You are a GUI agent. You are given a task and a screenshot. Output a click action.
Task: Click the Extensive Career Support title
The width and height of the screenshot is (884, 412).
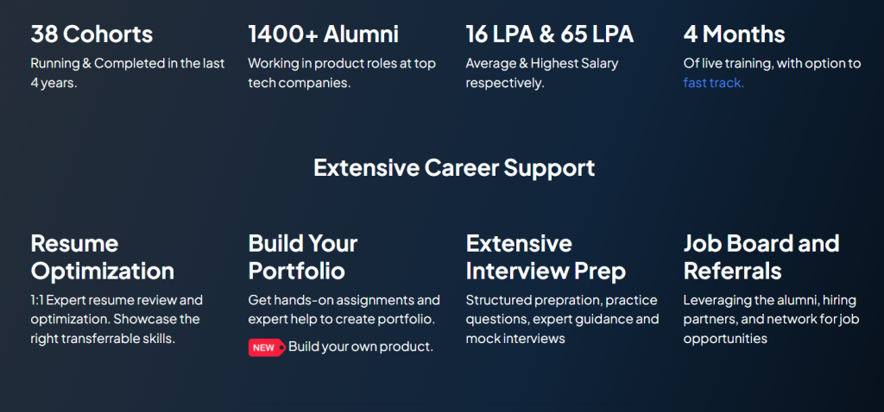[x=454, y=168]
